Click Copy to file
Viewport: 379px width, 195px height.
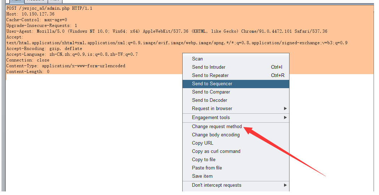tap(204, 159)
